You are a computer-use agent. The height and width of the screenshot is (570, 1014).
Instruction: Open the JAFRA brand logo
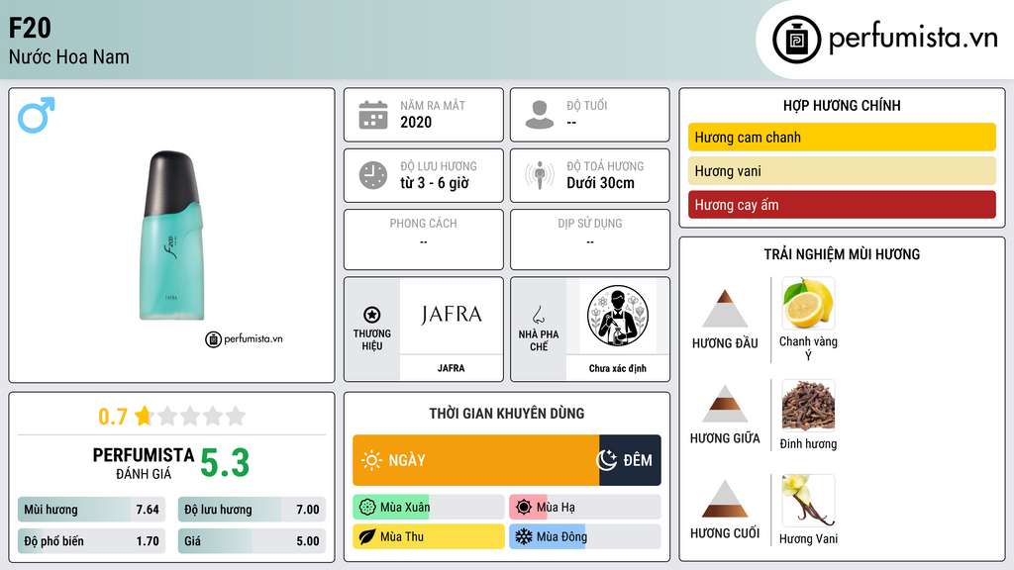point(452,316)
